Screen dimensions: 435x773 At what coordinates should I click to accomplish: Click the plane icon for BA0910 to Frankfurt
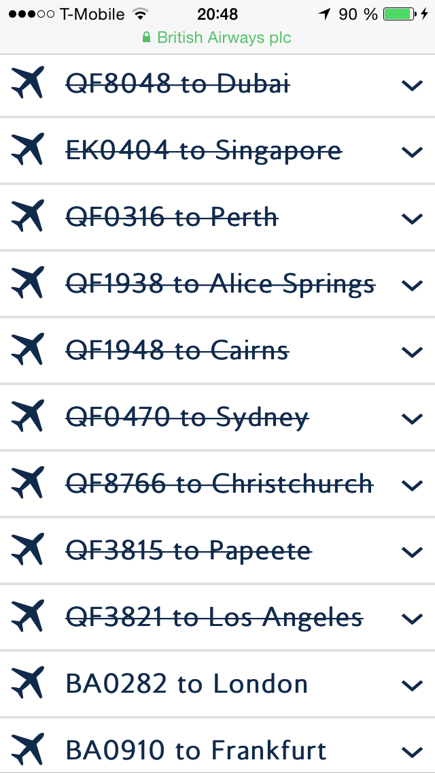28,750
